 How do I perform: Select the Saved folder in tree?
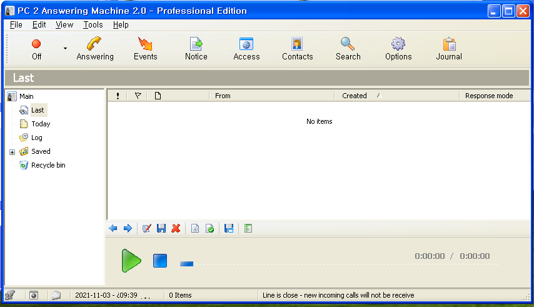click(41, 151)
